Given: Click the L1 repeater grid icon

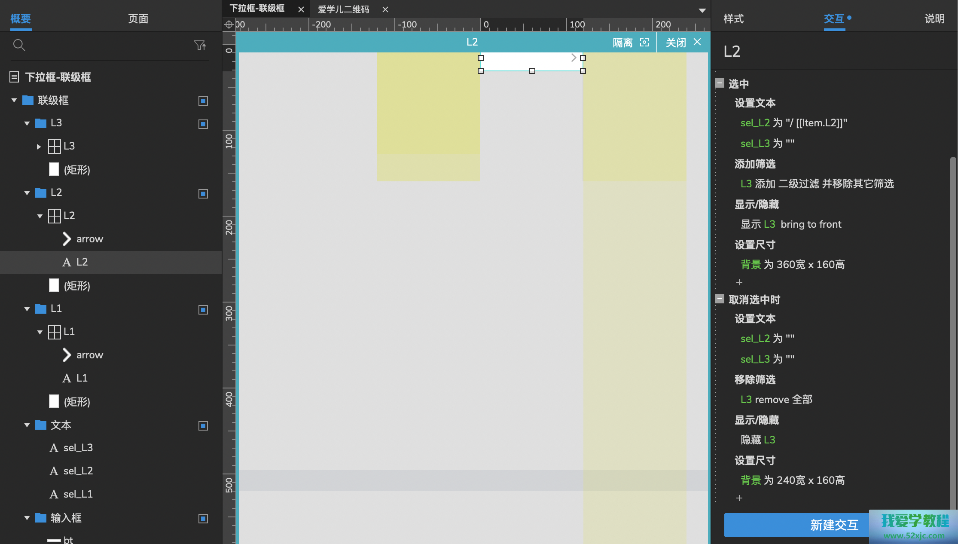Looking at the screenshot, I should tap(55, 332).
